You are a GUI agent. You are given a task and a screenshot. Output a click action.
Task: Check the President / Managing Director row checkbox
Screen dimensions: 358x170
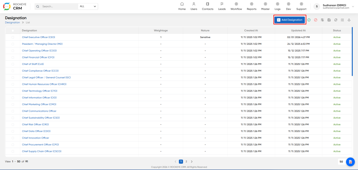(13, 44)
